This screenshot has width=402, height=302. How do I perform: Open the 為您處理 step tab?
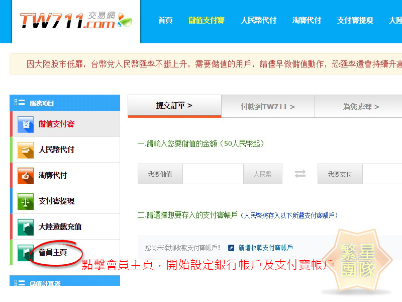click(x=361, y=107)
